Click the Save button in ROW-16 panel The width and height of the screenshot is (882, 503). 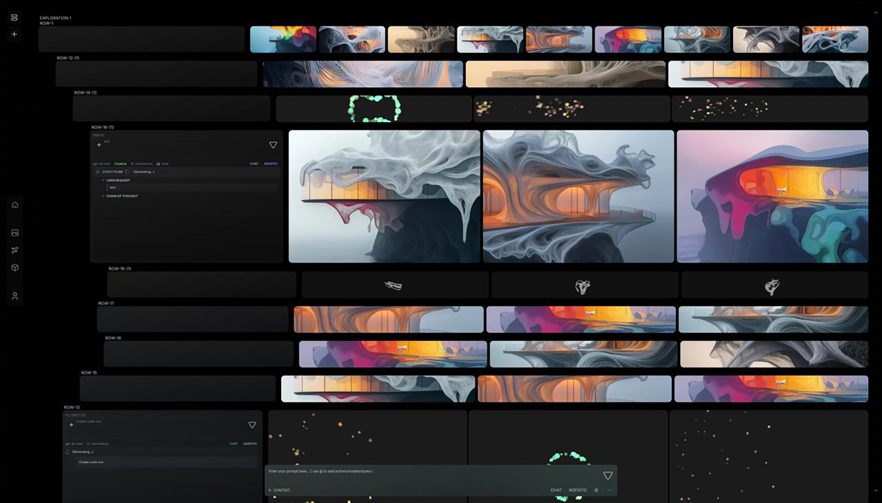click(163, 164)
